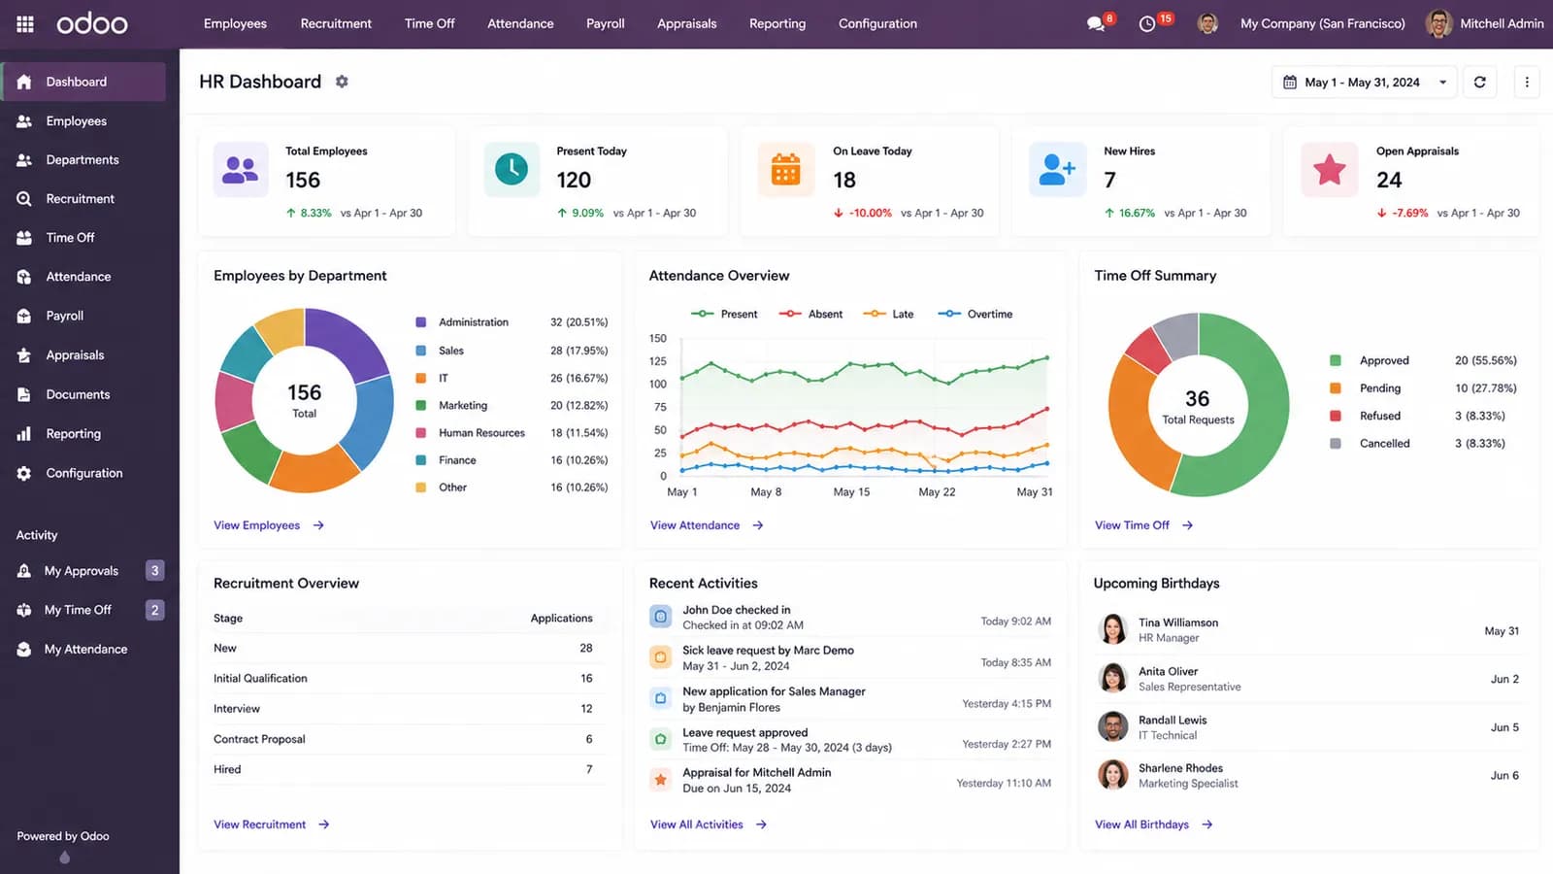Click the On Leave Today calendar icon

(x=785, y=170)
